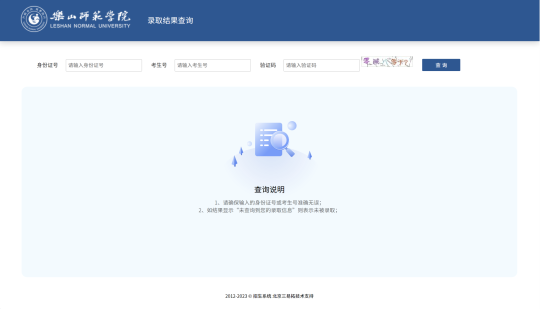The height and width of the screenshot is (309, 540).
Task: Click instruction line 2 about 未查询到您的录取信息
Action: click(x=268, y=210)
